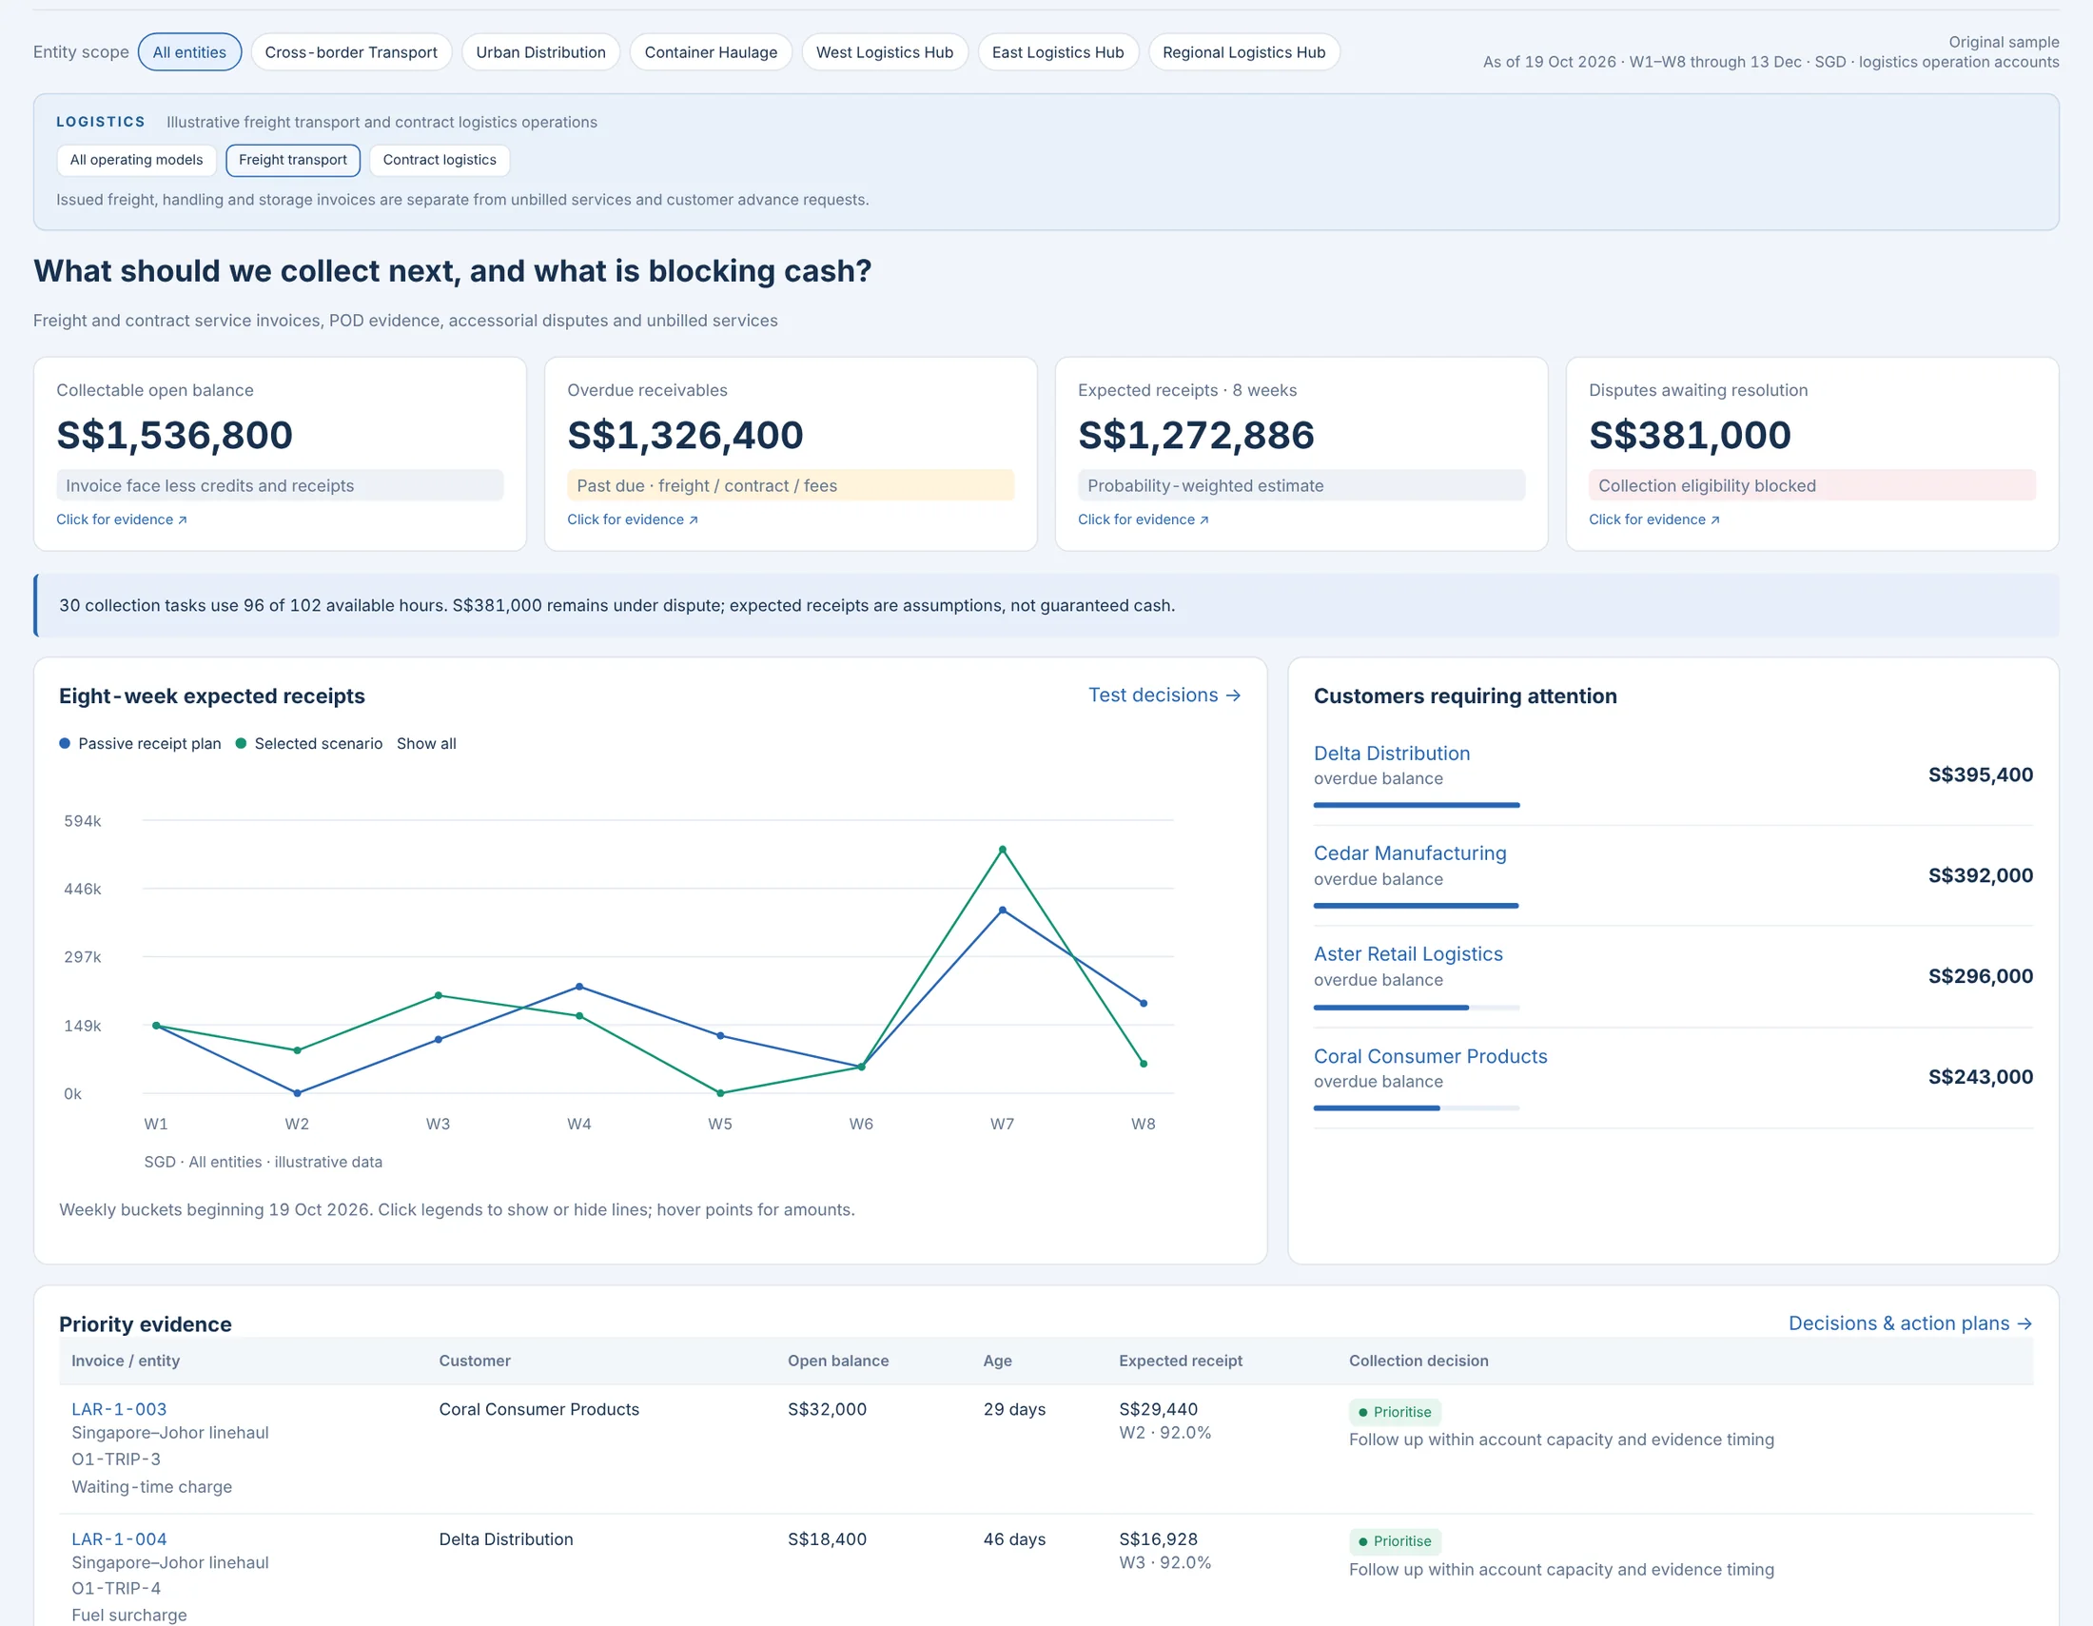Click the W7 selected scenario peak point

coord(1003,849)
